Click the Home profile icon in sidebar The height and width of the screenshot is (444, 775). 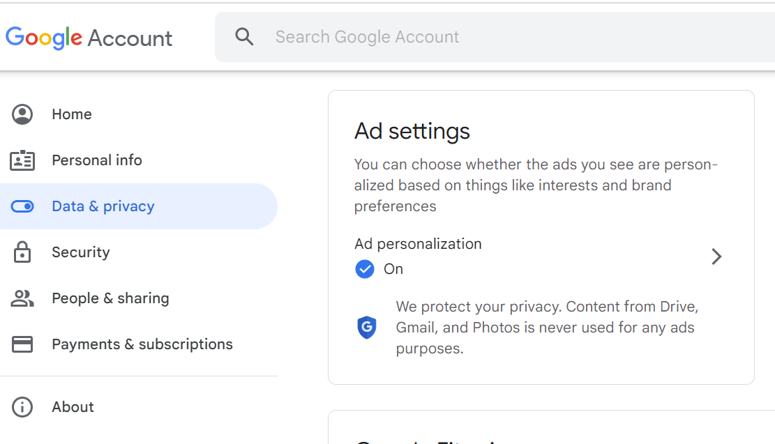22,114
